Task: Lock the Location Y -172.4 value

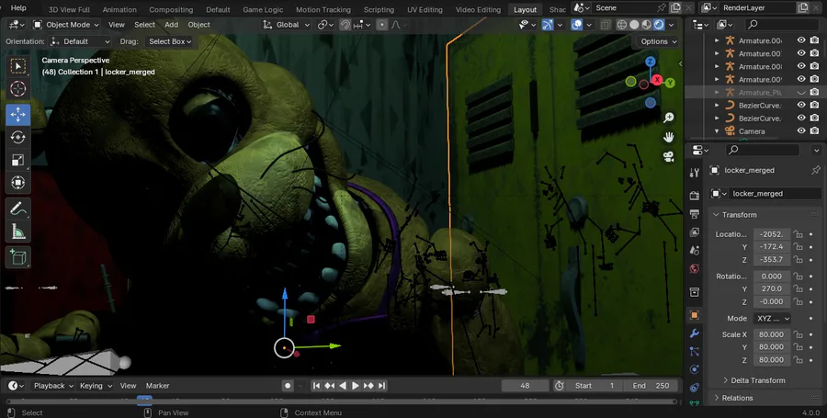Action: pos(799,247)
